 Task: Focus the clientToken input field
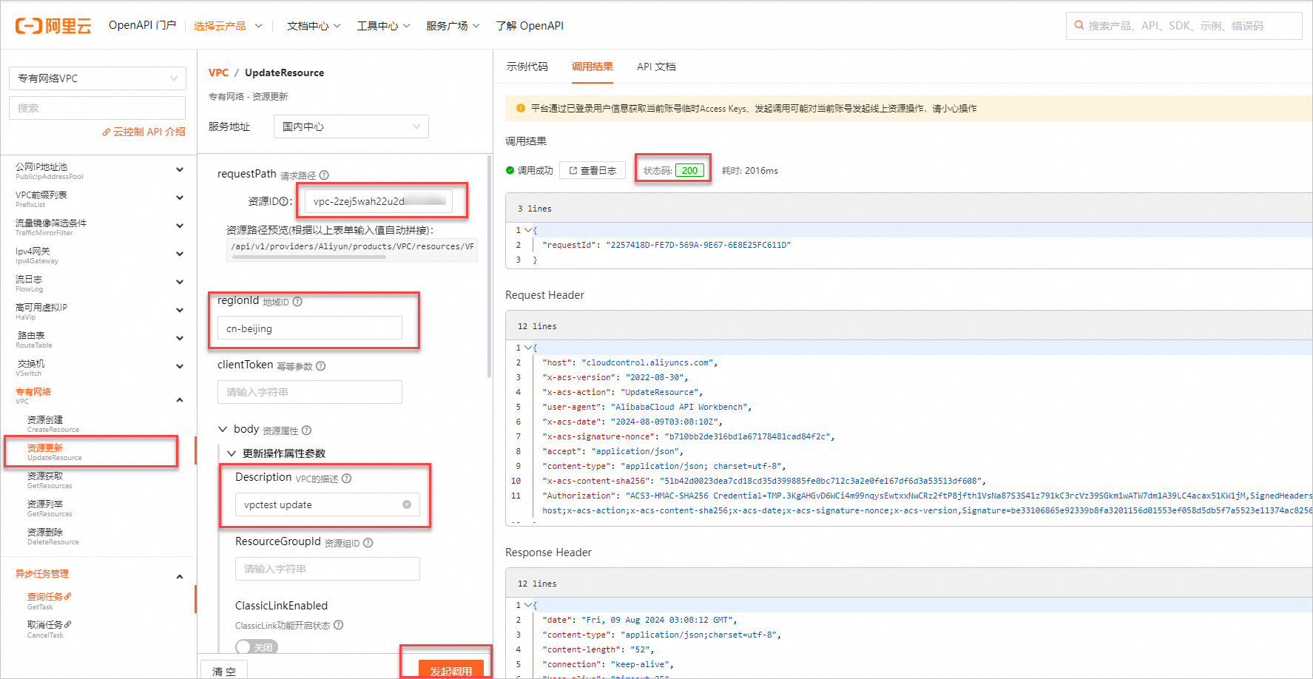point(310,392)
